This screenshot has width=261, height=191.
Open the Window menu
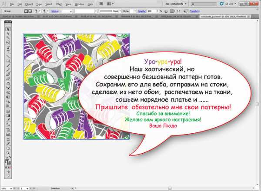click(79, 3)
